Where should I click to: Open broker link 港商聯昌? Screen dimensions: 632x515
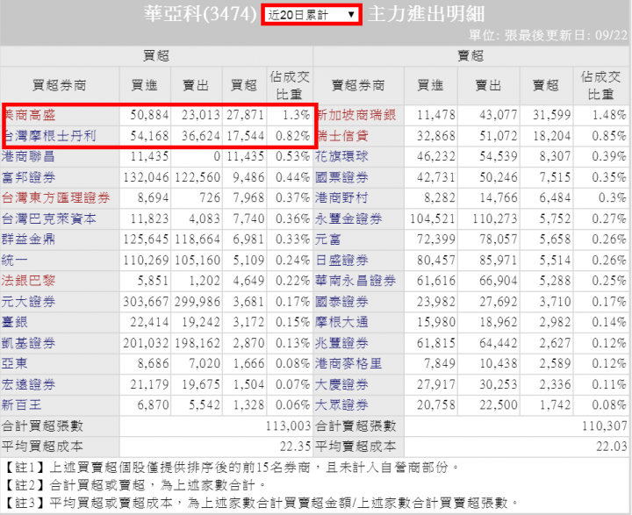point(28,156)
